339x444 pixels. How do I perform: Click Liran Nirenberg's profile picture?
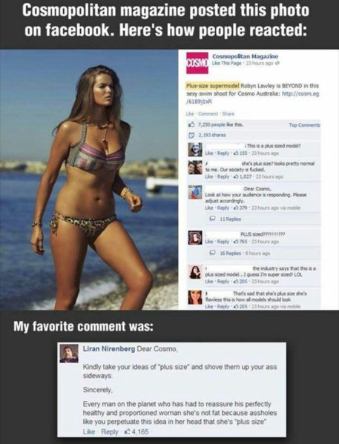coord(69,354)
